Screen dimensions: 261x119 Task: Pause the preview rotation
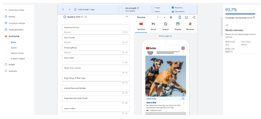tap(171, 17)
